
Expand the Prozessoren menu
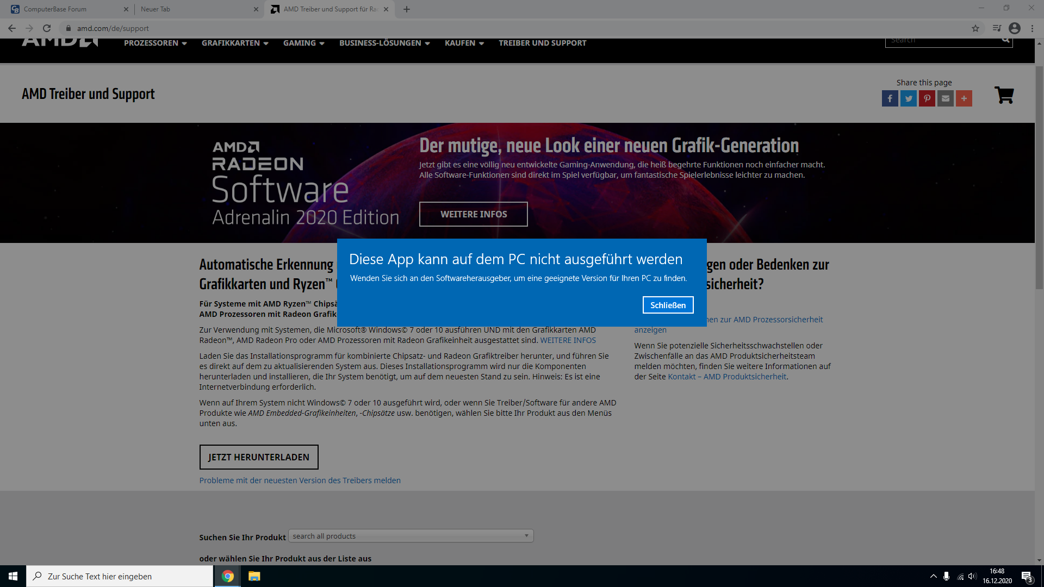click(155, 43)
